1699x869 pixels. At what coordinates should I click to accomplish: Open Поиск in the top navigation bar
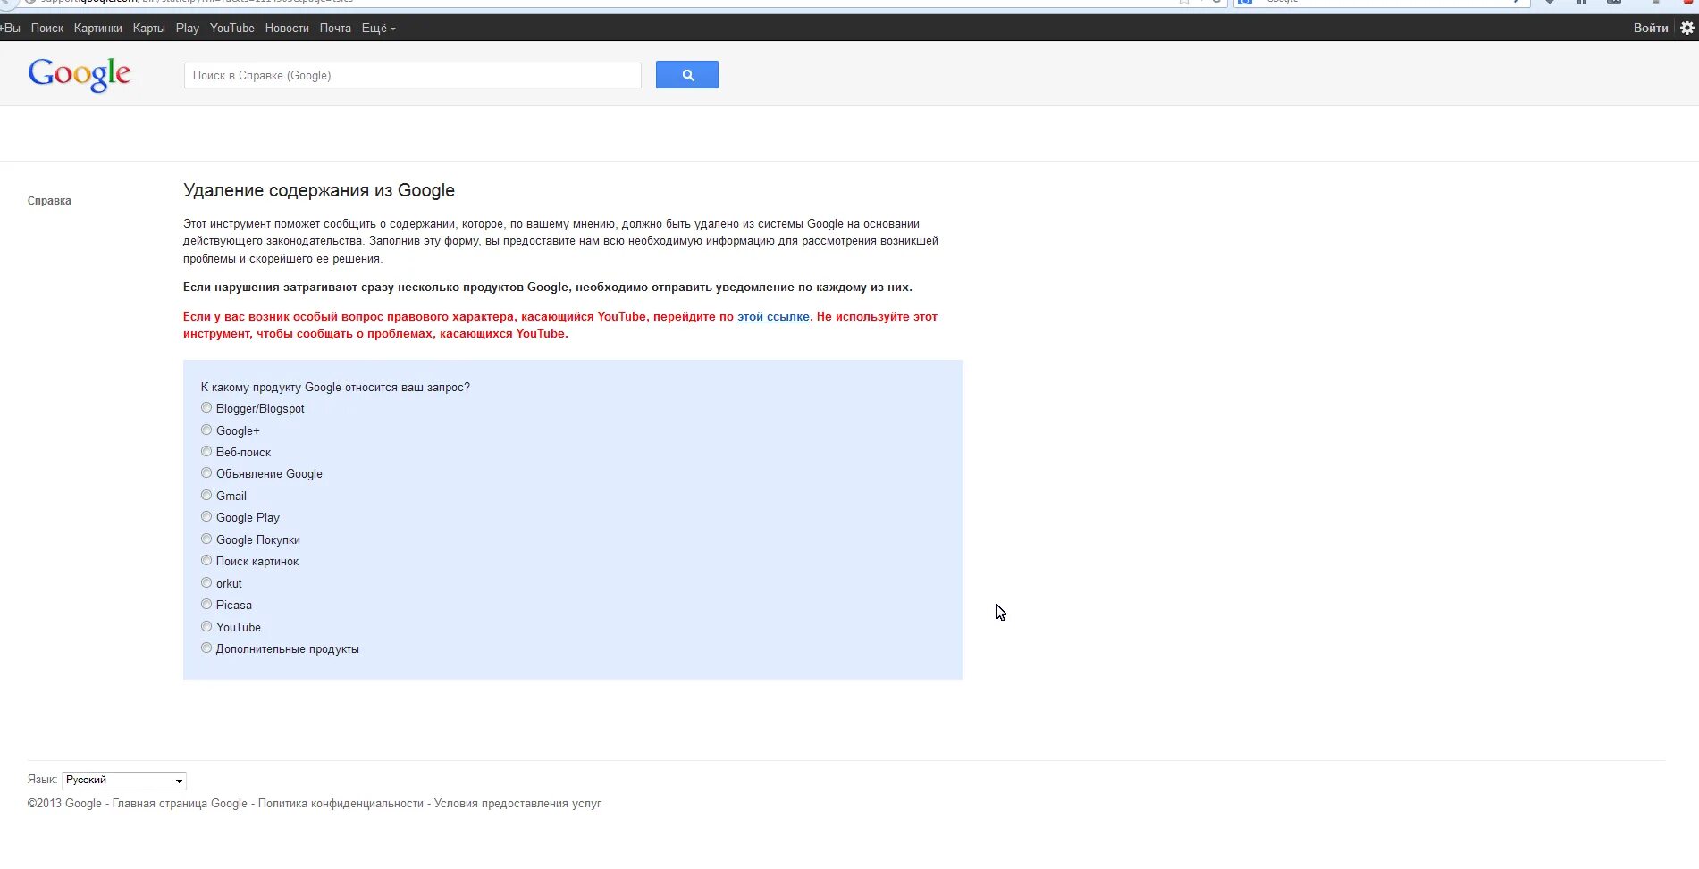click(47, 29)
